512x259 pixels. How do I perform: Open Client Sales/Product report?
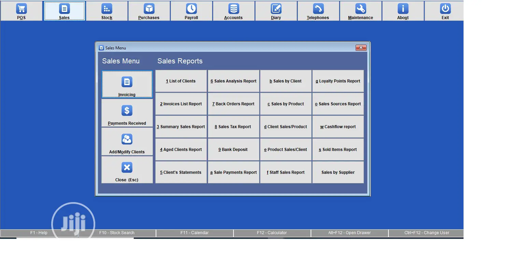point(286,127)
